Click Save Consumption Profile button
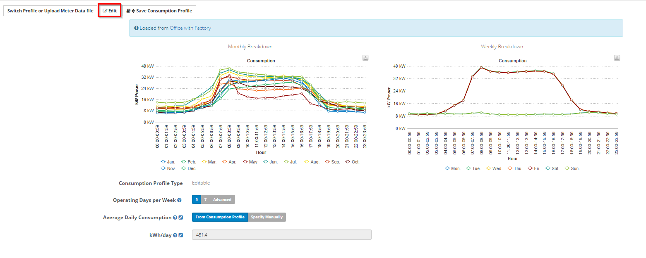 click(159, 11)
